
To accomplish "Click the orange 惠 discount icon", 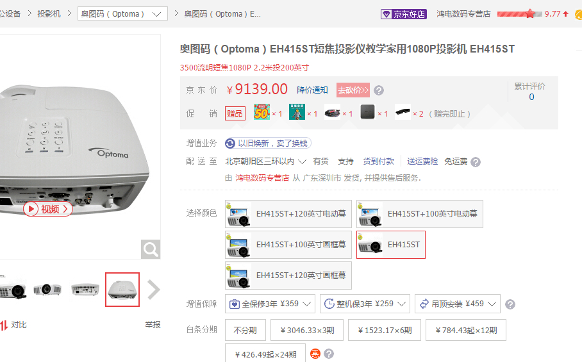I will (315, 354).
